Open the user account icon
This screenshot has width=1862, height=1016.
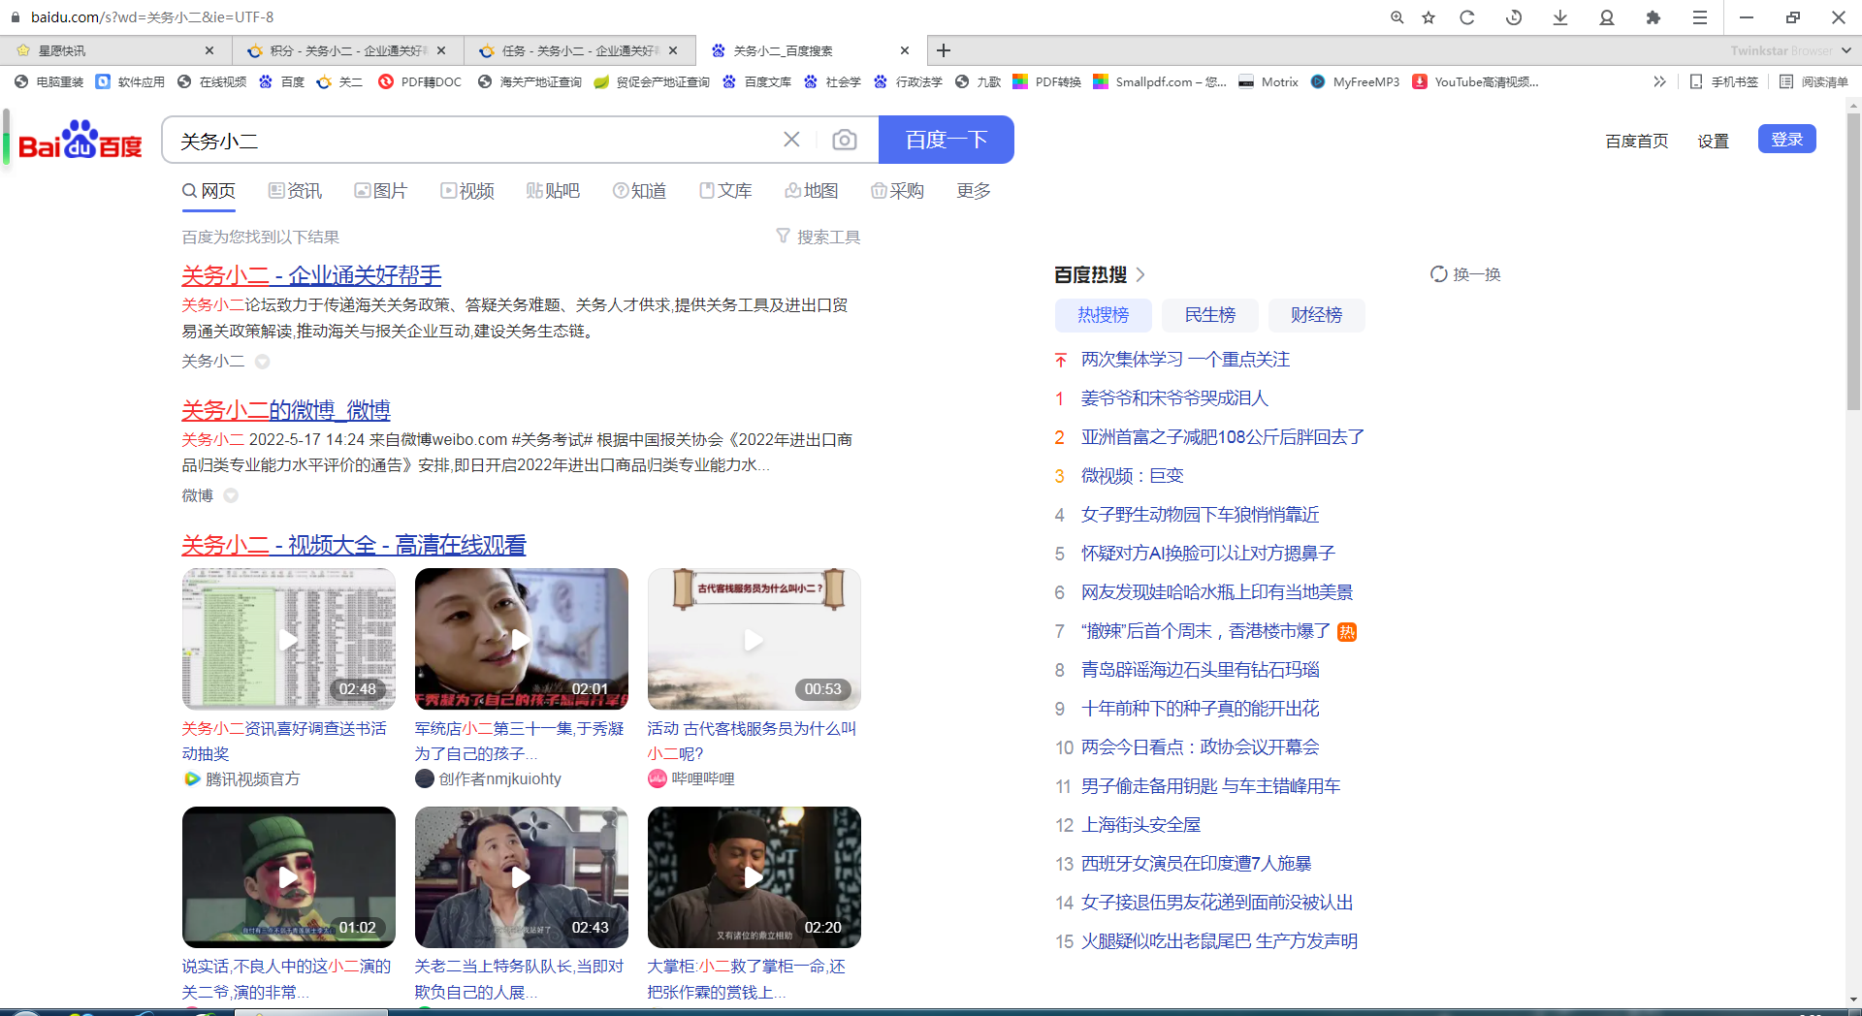(x=1607, y=17)
